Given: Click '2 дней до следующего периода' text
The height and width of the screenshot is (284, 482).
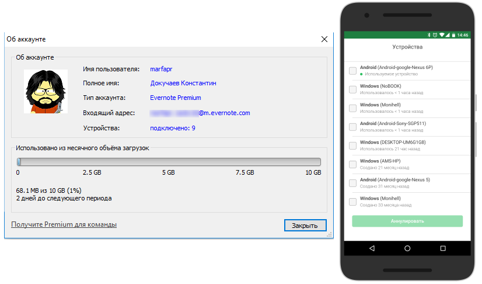Looking at the screenshot, I should pyautogui.click(x=64, y=199).
